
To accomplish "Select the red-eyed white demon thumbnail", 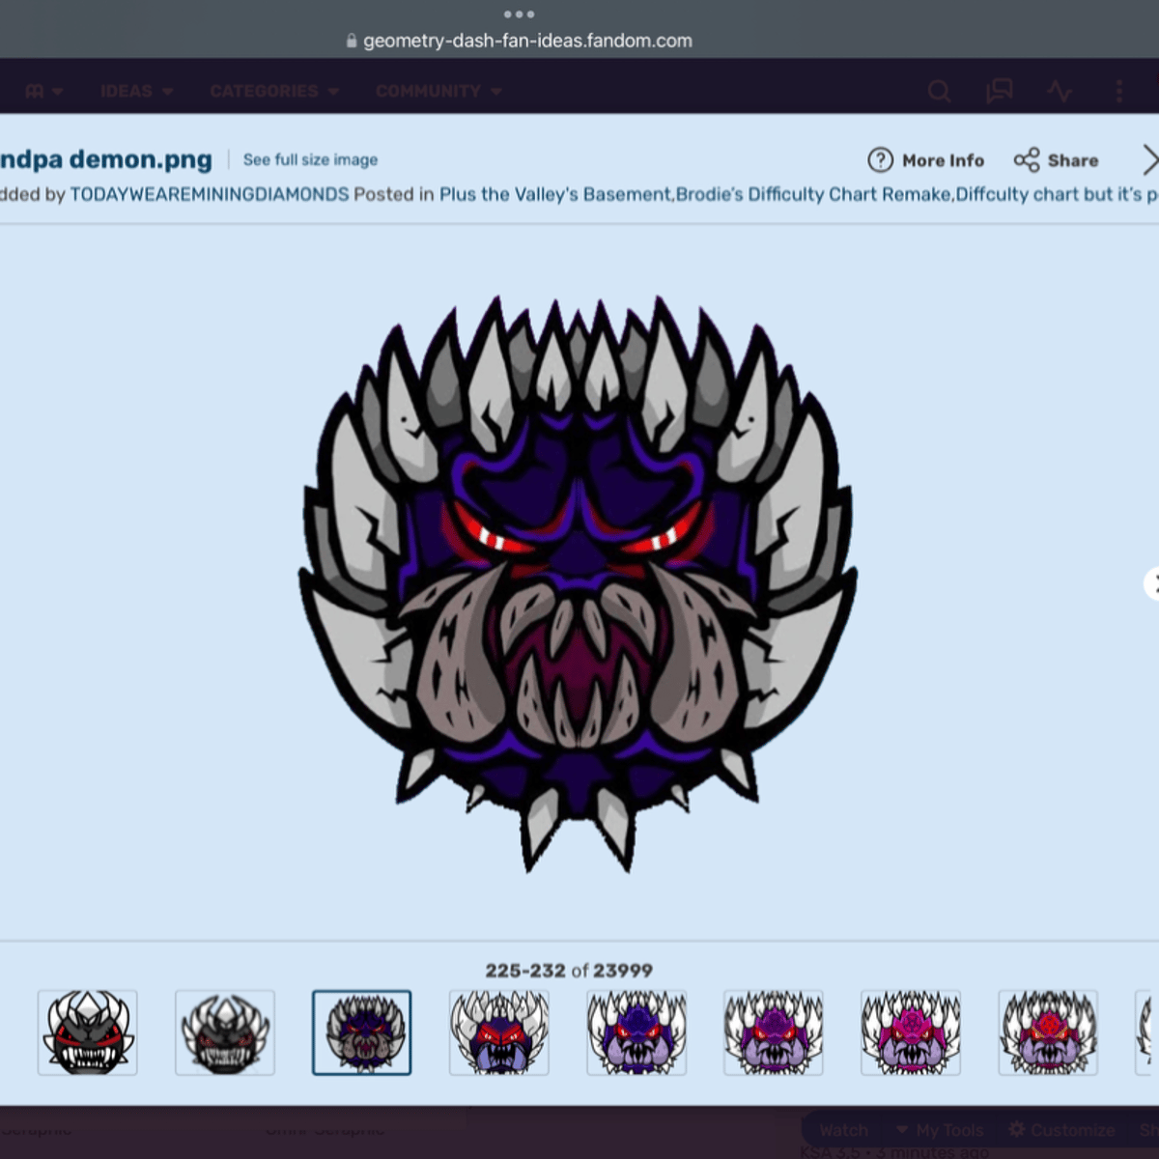I will (x=87, y=1032).
